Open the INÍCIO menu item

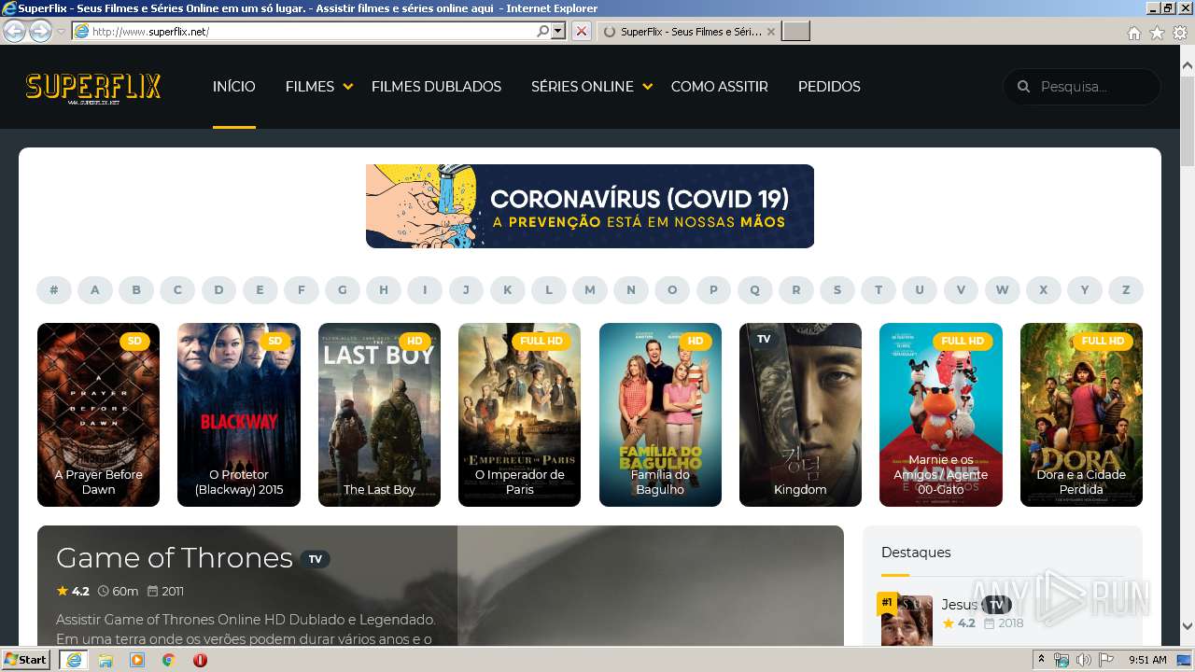coord(233,87)
